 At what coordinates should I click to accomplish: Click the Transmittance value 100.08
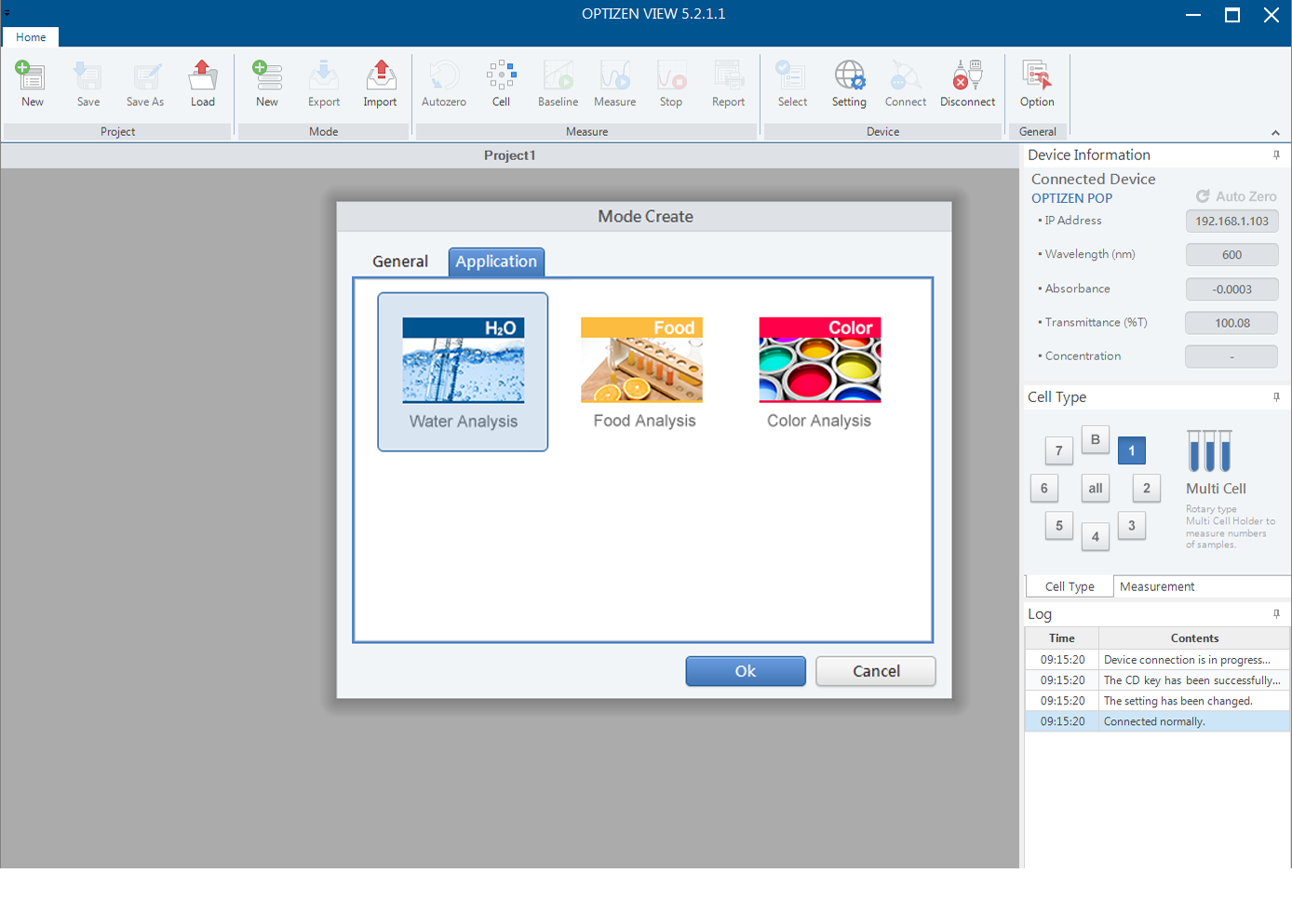[x=1231, y=323]
